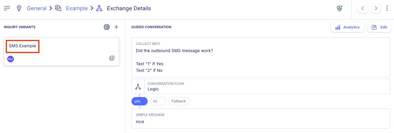Viewport: 394px width, 133px height.
Task: Click the Edit button
Action: (380, 27)
